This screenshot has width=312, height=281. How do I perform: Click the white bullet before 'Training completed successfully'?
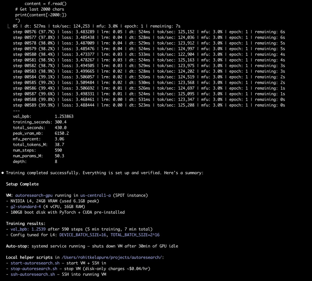(x=3, y=173)
